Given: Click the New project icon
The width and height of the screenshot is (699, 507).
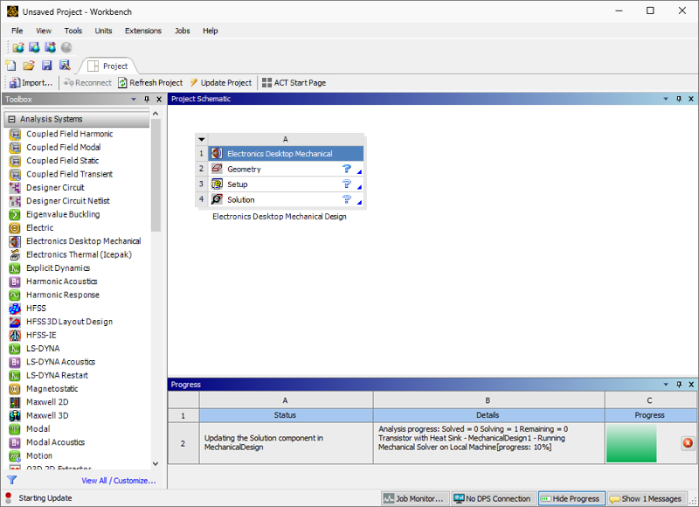Looking at the screenshot, I should click(11, 66).
